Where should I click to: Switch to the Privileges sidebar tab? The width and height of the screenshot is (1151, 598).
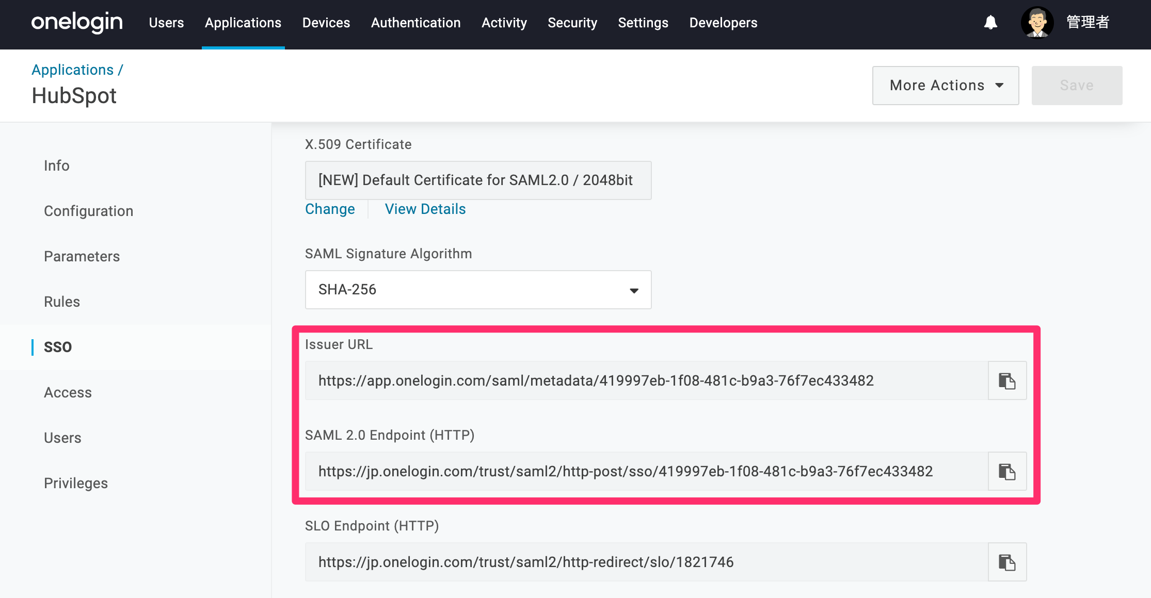coord(76,483)
